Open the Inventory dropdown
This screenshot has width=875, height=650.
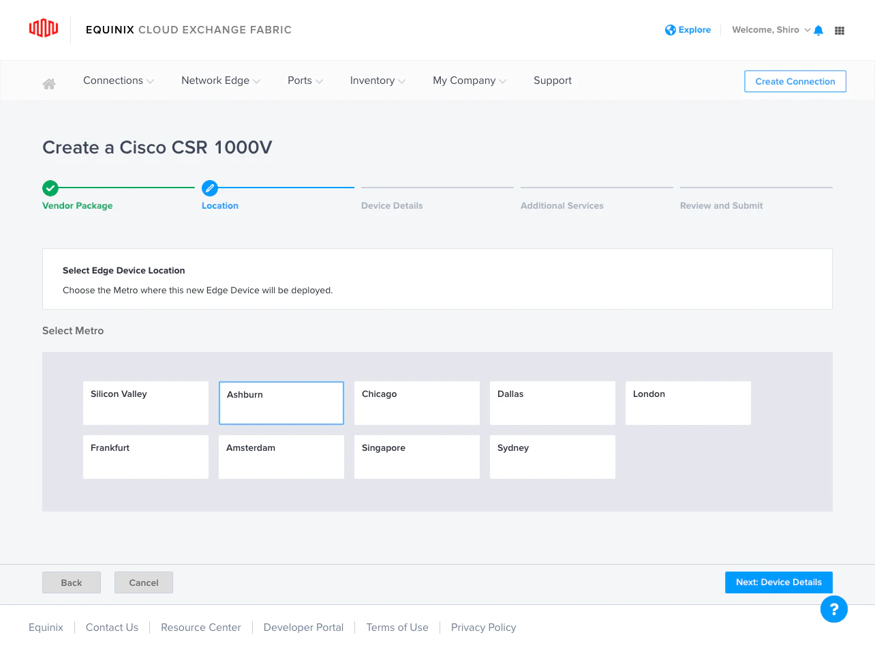[x=378, y=80]
